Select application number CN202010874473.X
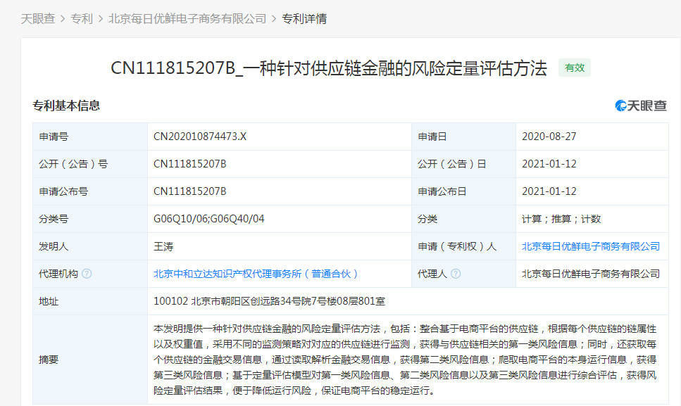This screenshot has height=406, width=681. pyautogui.click(x=200, y=137)
